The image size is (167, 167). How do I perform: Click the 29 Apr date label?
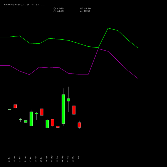click(41, 159)
